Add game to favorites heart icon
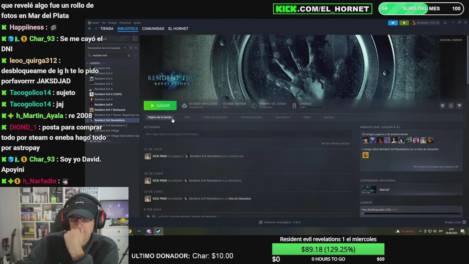 click(x=459, y=106)
